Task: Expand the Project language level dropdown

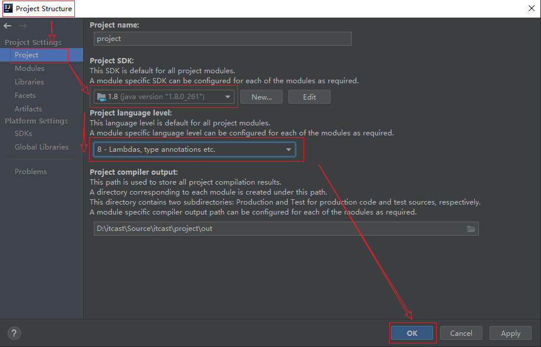Action: [x=195, y=149]
